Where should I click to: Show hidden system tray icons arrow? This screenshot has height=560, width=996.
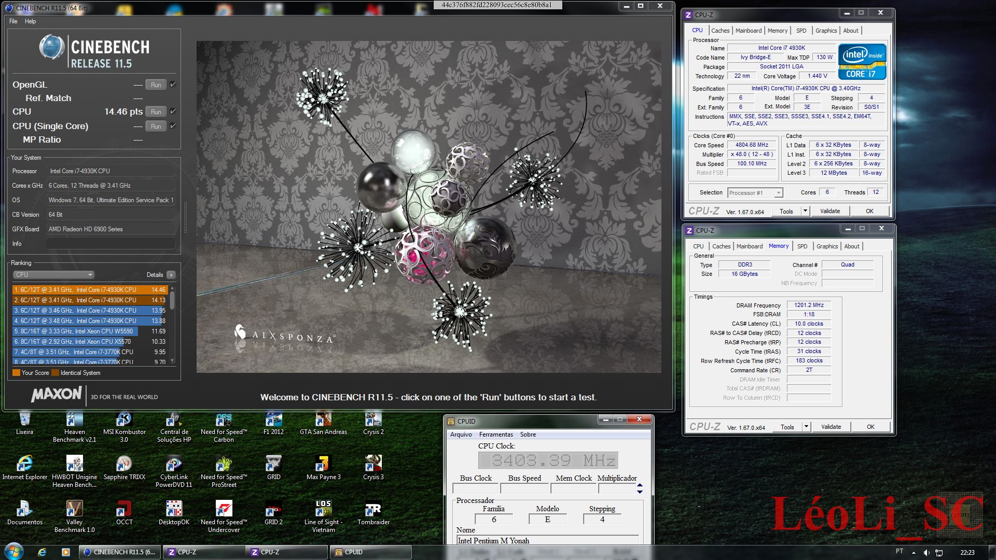(914, 552)
